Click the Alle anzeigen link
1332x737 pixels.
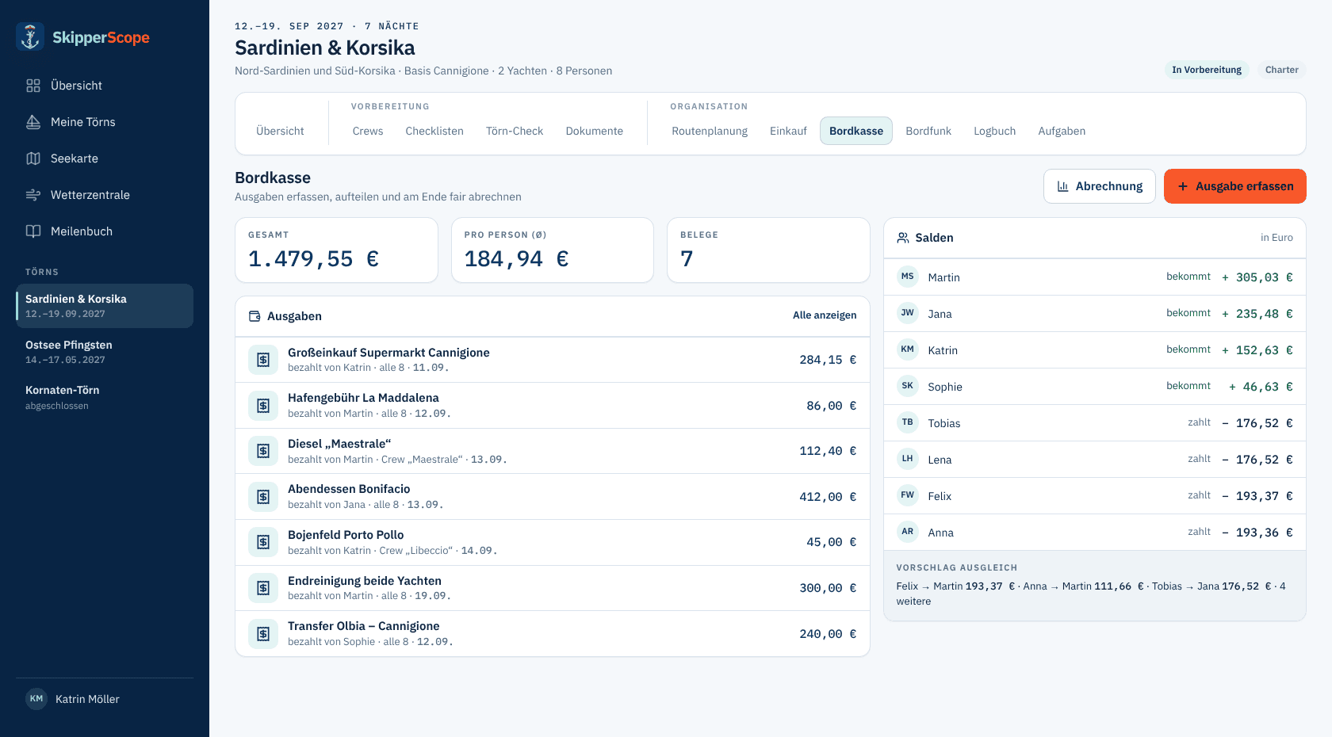click(x=825, y=315)
